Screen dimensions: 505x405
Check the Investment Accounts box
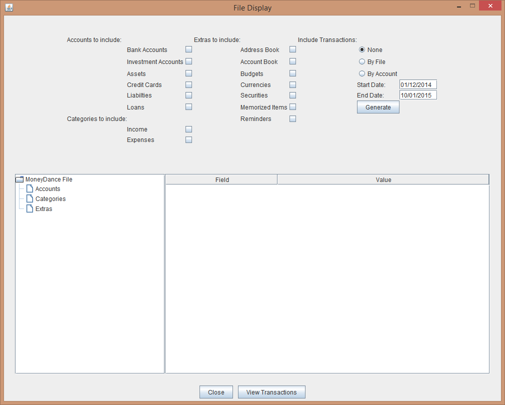coord(188,61)
